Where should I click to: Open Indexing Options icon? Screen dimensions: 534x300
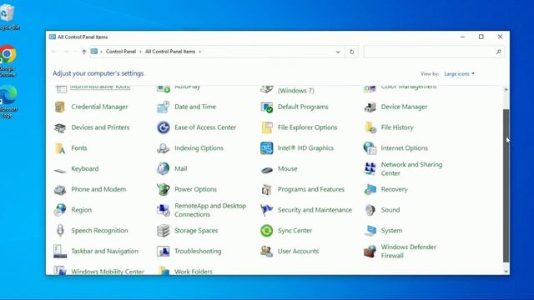[164, 148]
